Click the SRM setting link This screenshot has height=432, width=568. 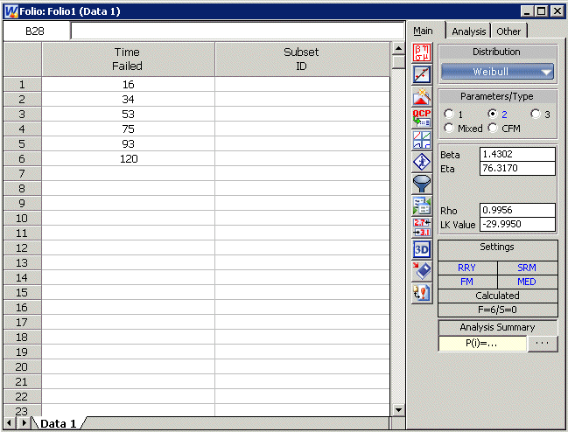(x=527, y=268)
